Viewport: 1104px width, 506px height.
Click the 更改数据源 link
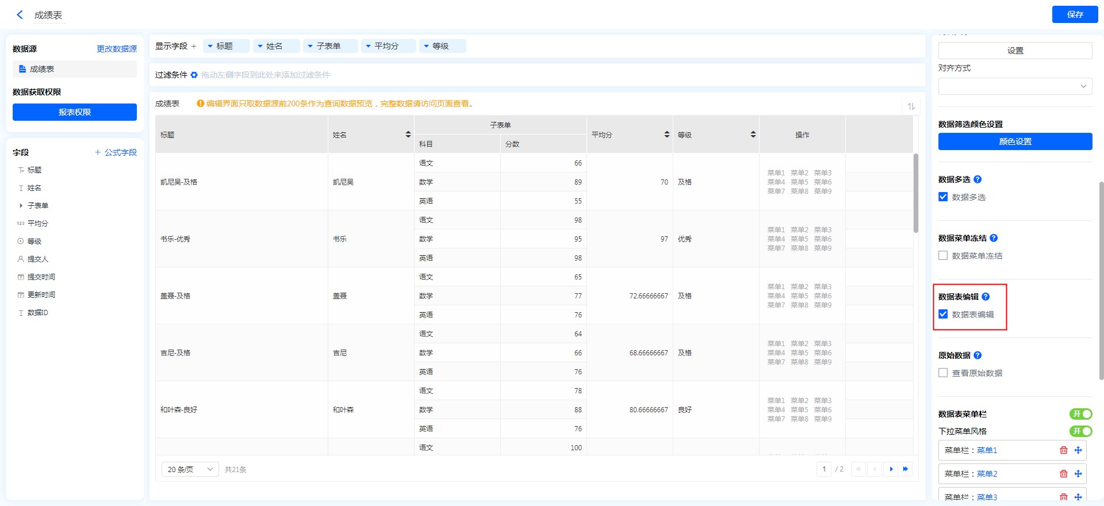tap(116, 49)
